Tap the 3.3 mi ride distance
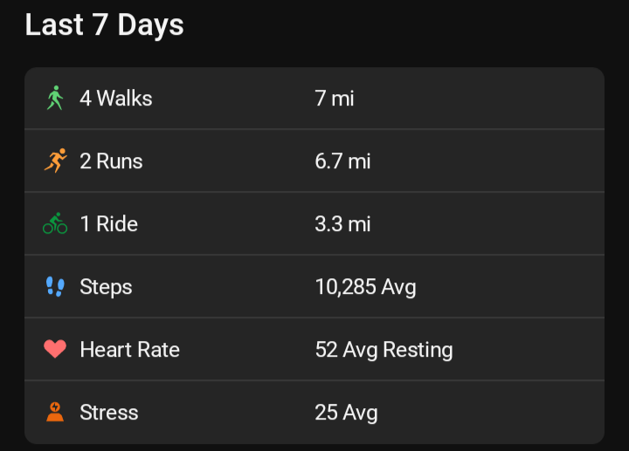Viewport: 629px width, 451px height. pos(342,223)
